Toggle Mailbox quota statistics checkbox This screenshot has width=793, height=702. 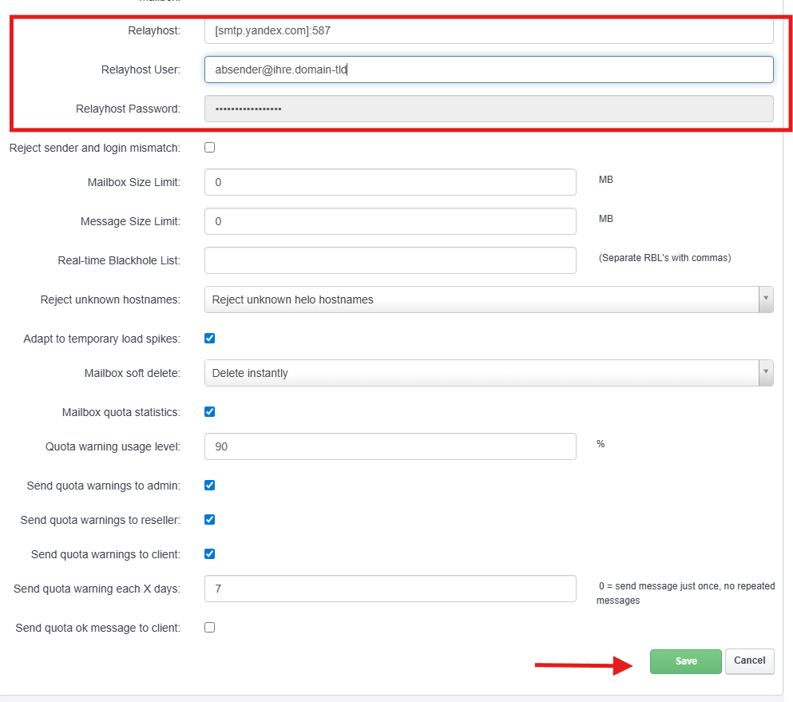[210, 412]
